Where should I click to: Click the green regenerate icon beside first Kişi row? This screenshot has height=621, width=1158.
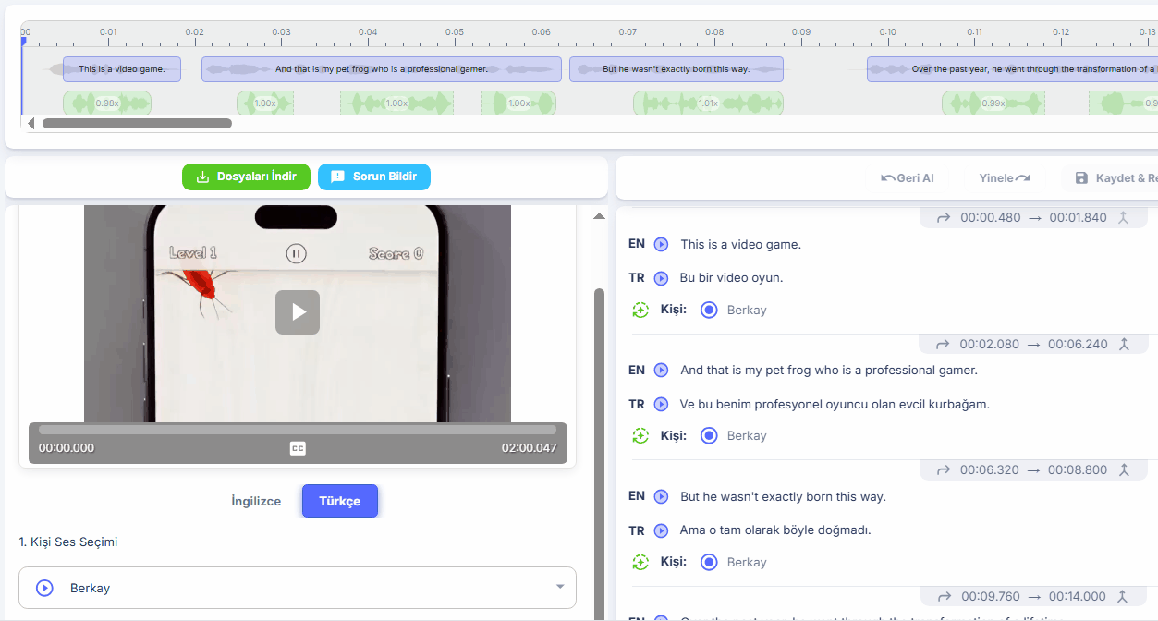[x=640, y=310]
